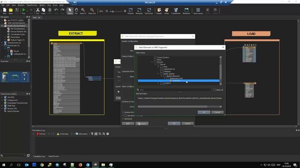Viewport: 300px width, 168px height.
Task: Click OK in XML Parameters dialog
Action: 174,123
